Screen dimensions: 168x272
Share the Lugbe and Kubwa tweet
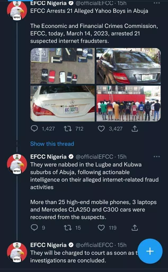coord(135,227)
